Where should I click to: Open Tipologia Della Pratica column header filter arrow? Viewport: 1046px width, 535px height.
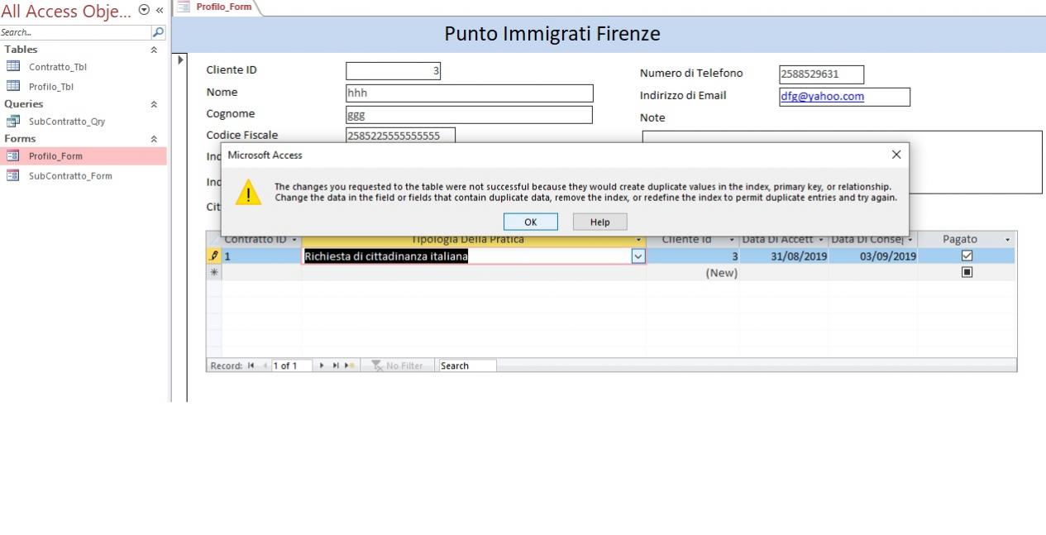[639, 240]
